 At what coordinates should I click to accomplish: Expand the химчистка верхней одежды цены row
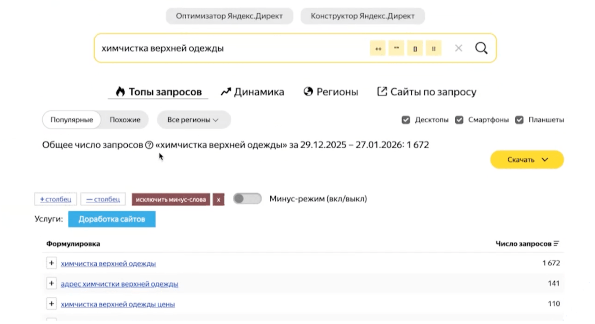(x=51, y=304)
